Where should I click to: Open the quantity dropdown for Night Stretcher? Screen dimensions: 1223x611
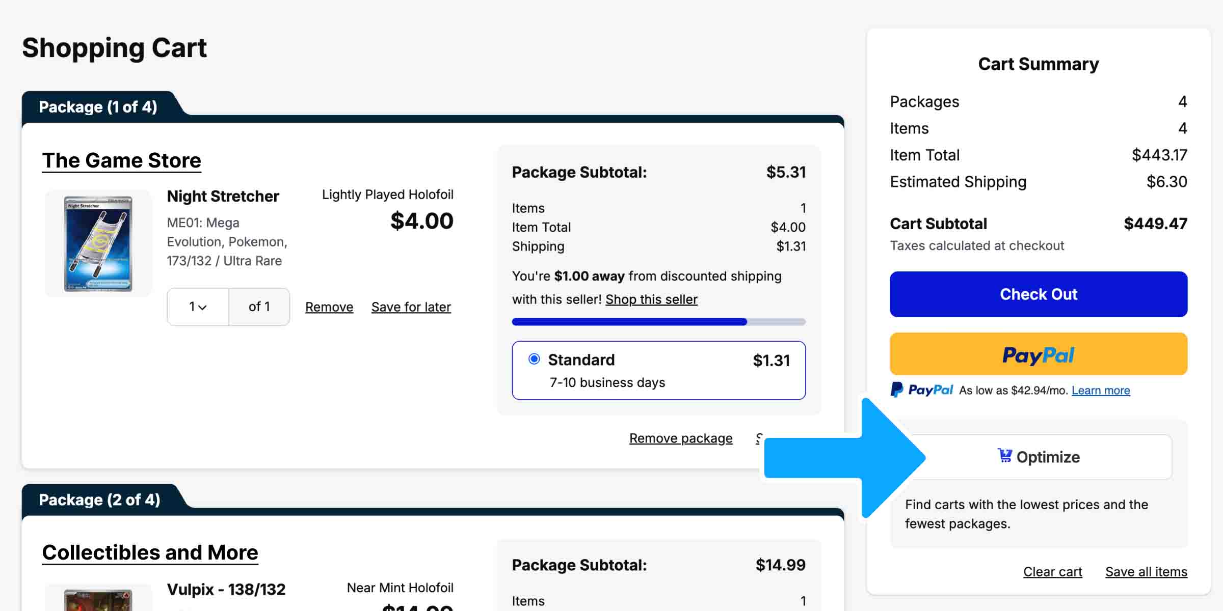198,307
